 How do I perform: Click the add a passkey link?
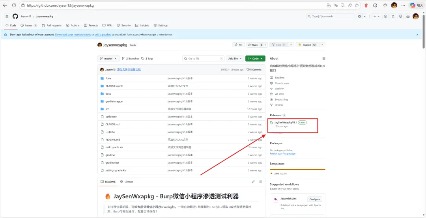[103, 35]
